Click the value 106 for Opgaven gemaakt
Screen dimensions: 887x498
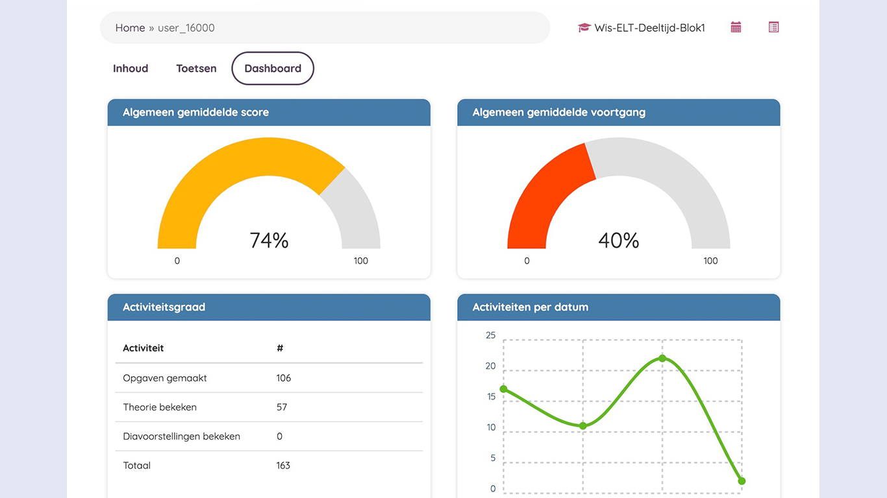[284, 378]
